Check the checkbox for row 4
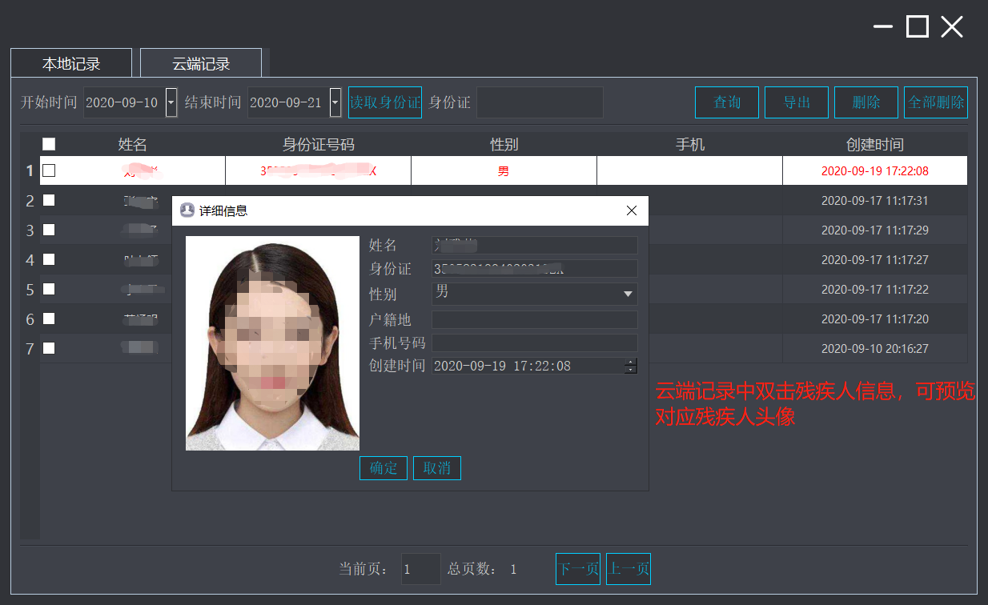This screenshot has width=988, height=605. [x=49, y=259]
